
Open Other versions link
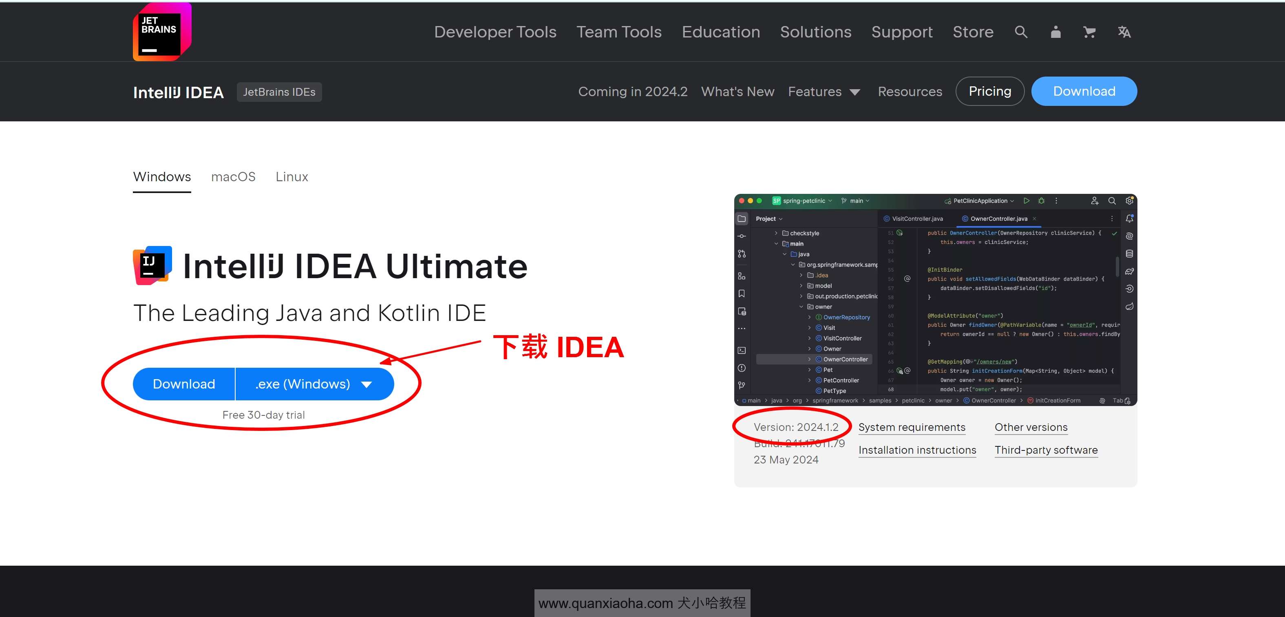point(1031,427)
